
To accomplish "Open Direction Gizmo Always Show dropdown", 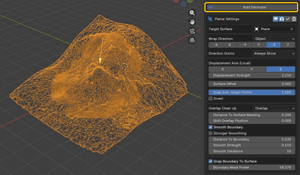I will [x=274, y=53].
